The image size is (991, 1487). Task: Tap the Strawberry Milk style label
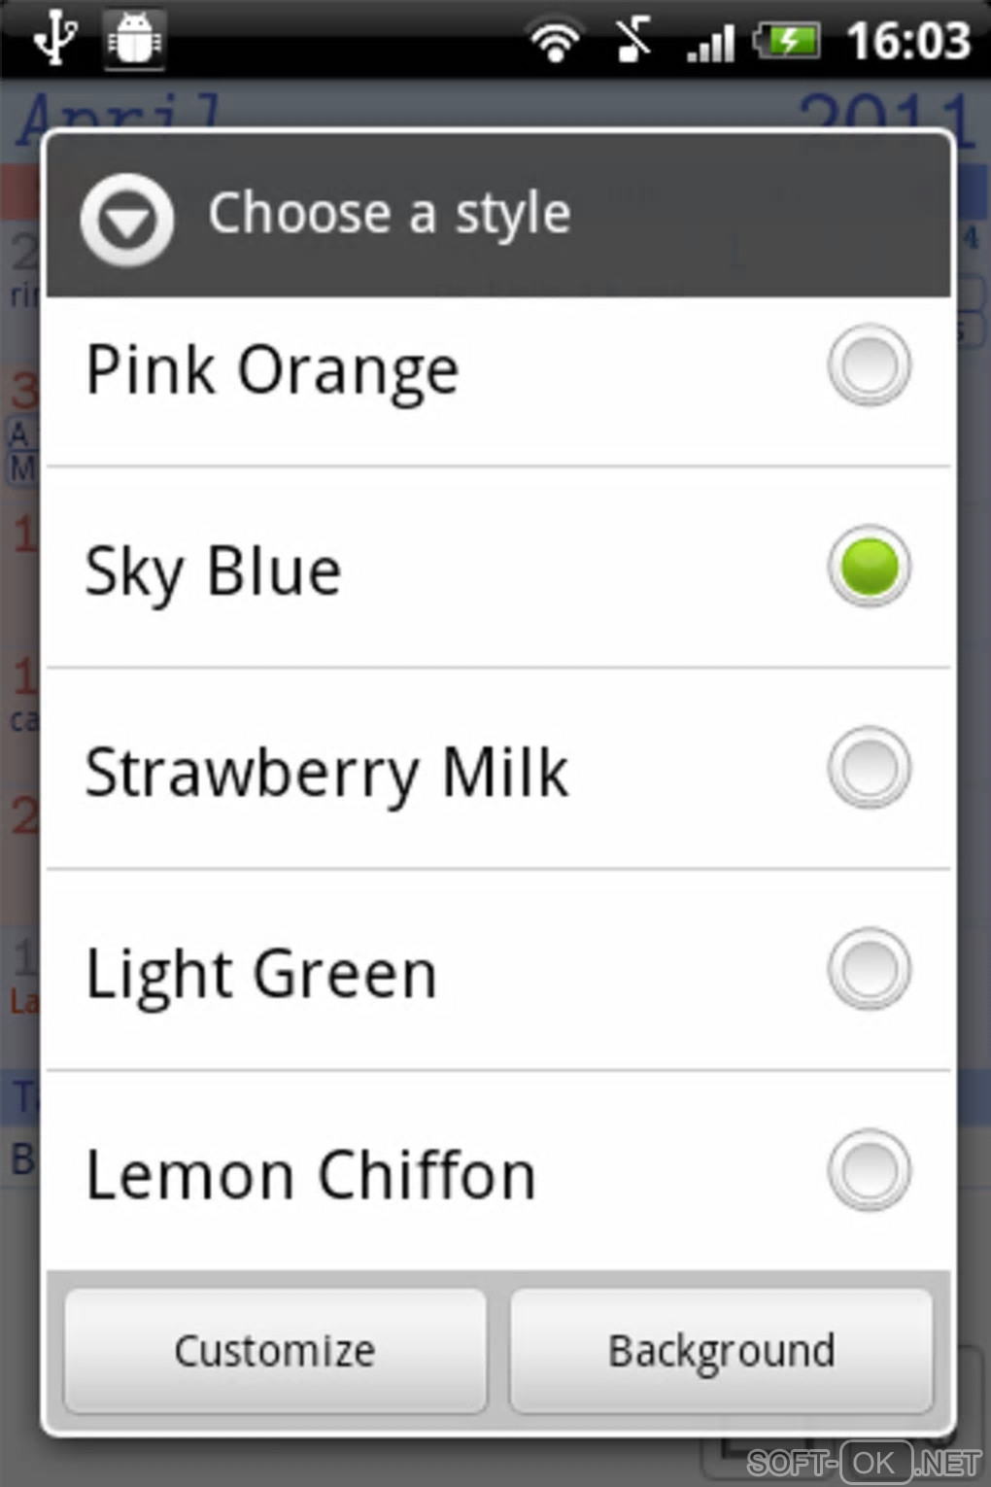point(326,773)
